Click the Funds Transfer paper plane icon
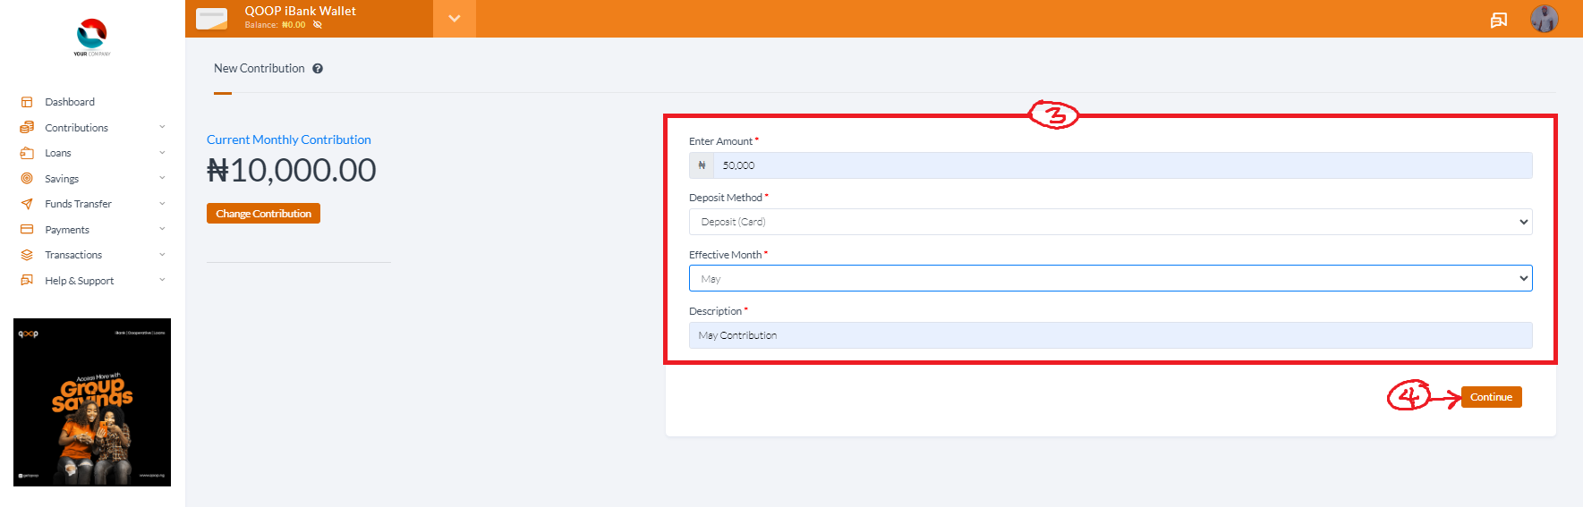 27,204
